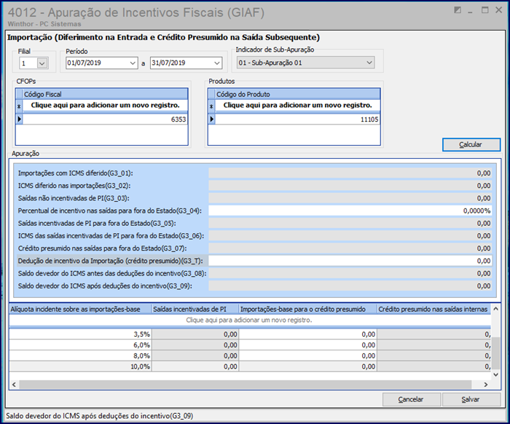
Task: Open the start date picker 01/07/2019
Action: coord(133,63)
